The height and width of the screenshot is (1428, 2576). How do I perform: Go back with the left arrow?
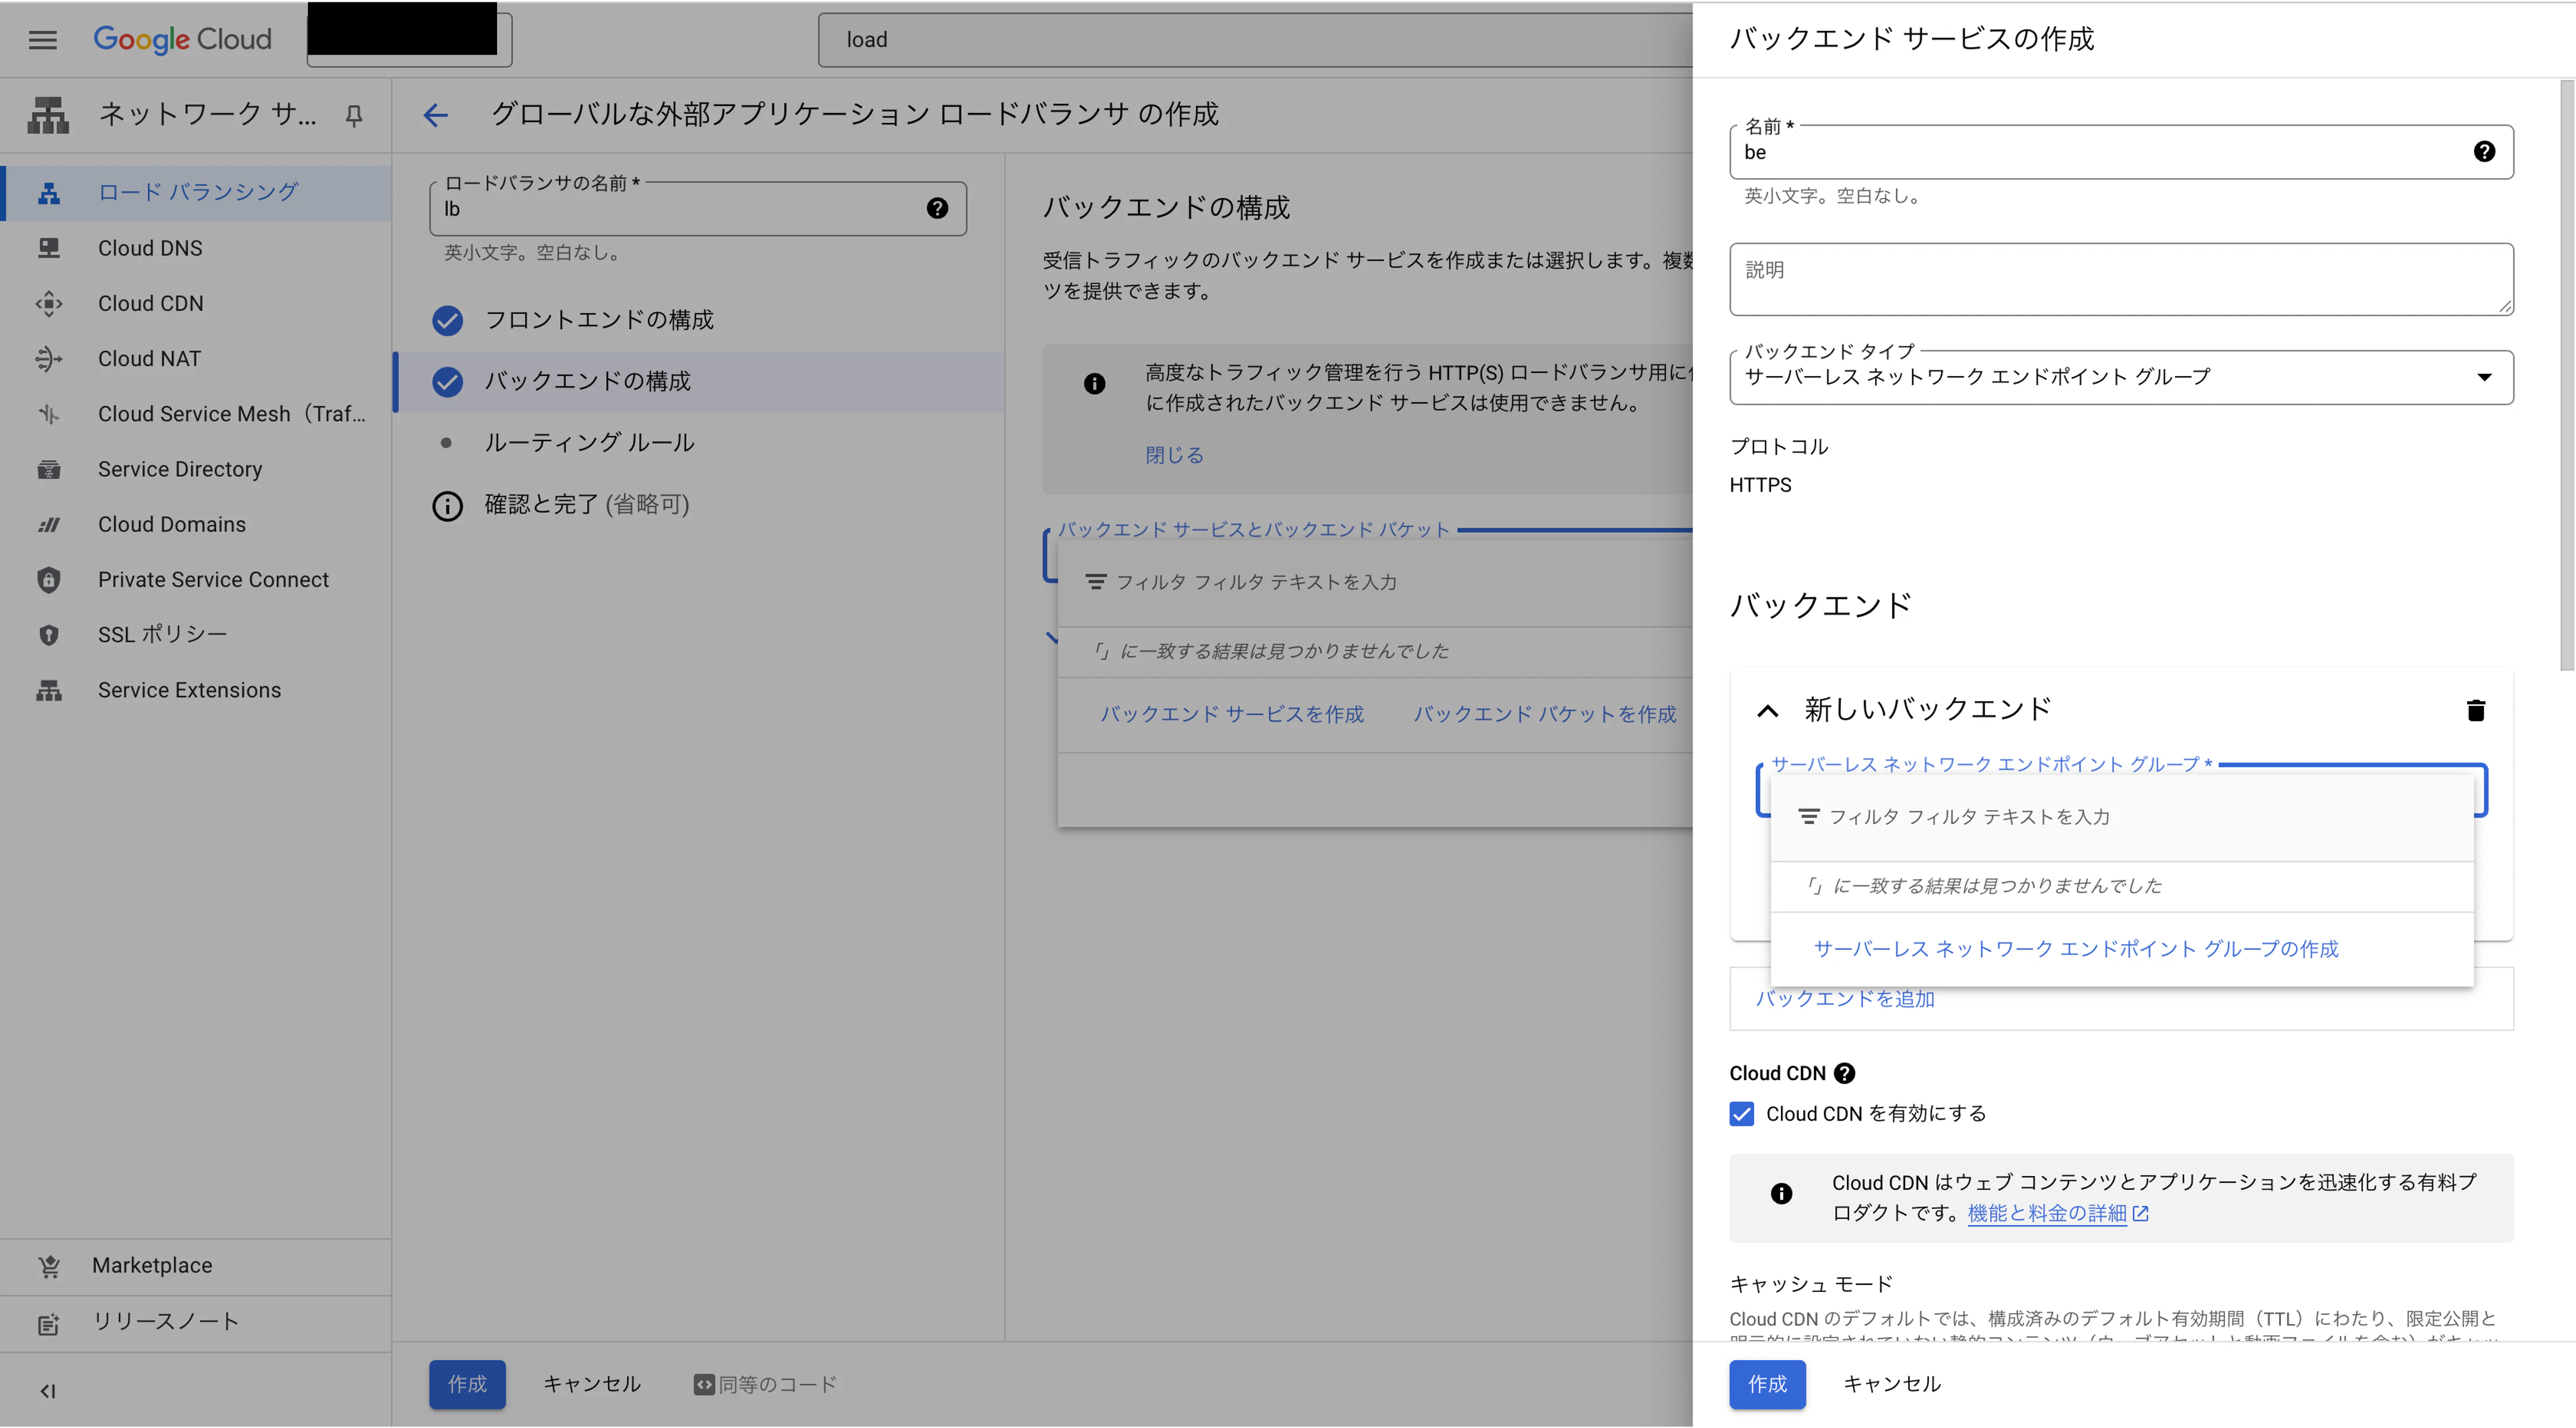(436, 115)
